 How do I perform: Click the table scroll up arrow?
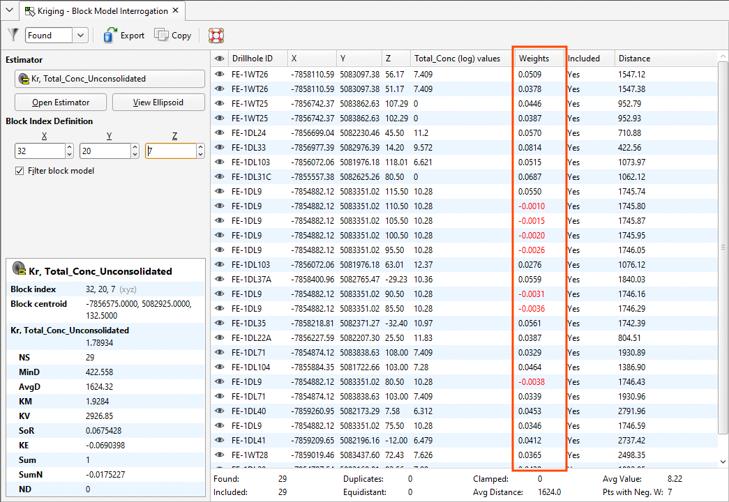coord(723,56)
